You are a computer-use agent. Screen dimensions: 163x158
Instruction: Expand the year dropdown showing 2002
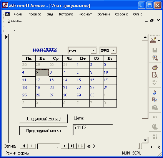tap(113, 50)
